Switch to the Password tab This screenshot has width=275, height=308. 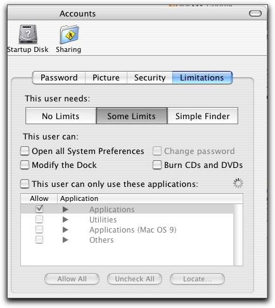click(x=59, y=77)
